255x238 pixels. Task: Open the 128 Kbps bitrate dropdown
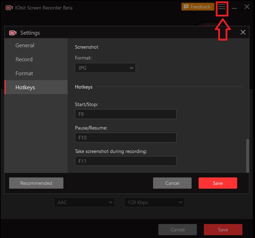coord(154,202)
